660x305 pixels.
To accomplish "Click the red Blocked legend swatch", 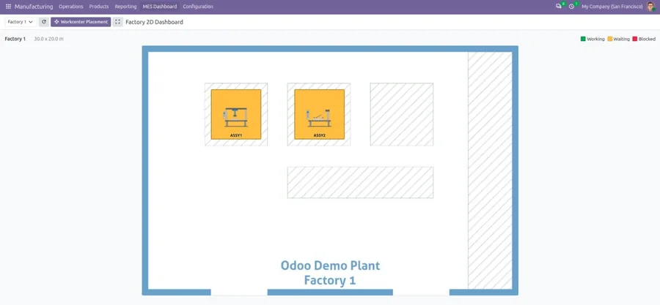I will coord(635,39).
